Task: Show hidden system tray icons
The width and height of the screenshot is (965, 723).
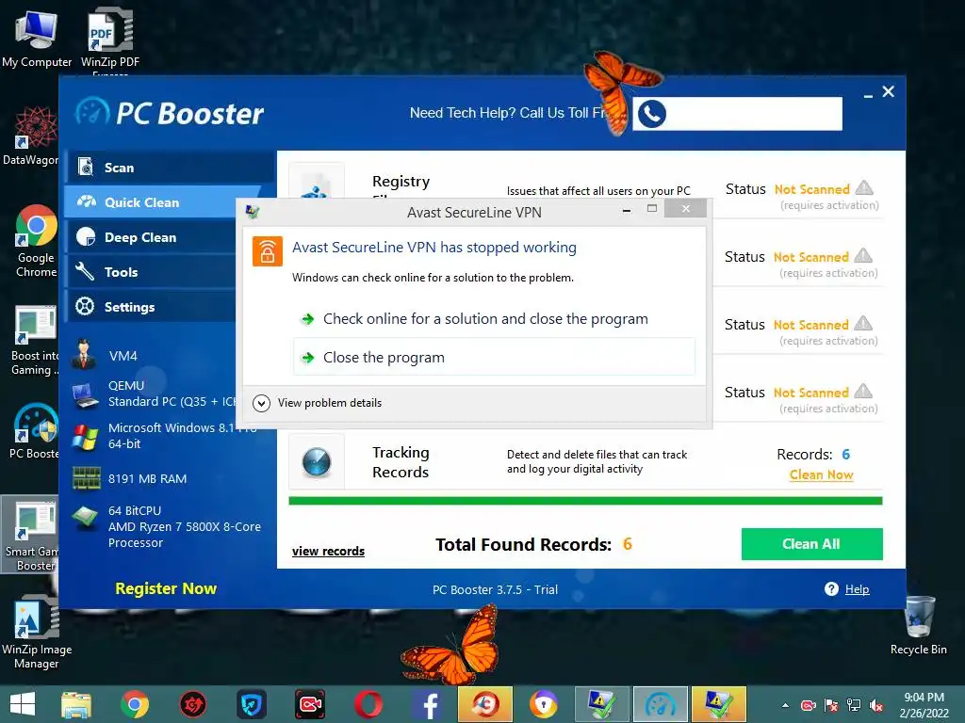Action: click(x=785, y=705)
